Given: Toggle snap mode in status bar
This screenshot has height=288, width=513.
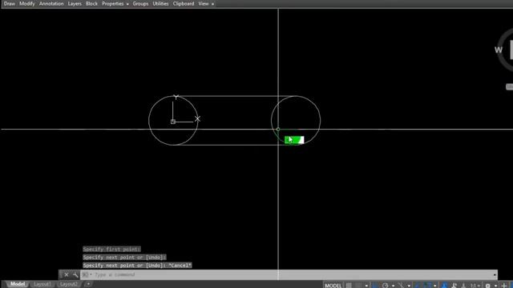Looking at the screenshot, I should click(x=358, y=286).
